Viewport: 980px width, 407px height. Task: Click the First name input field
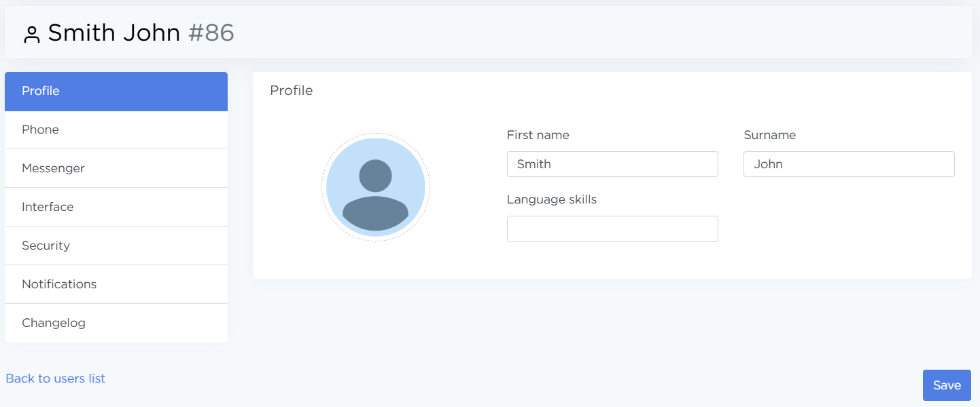point(612,164)
